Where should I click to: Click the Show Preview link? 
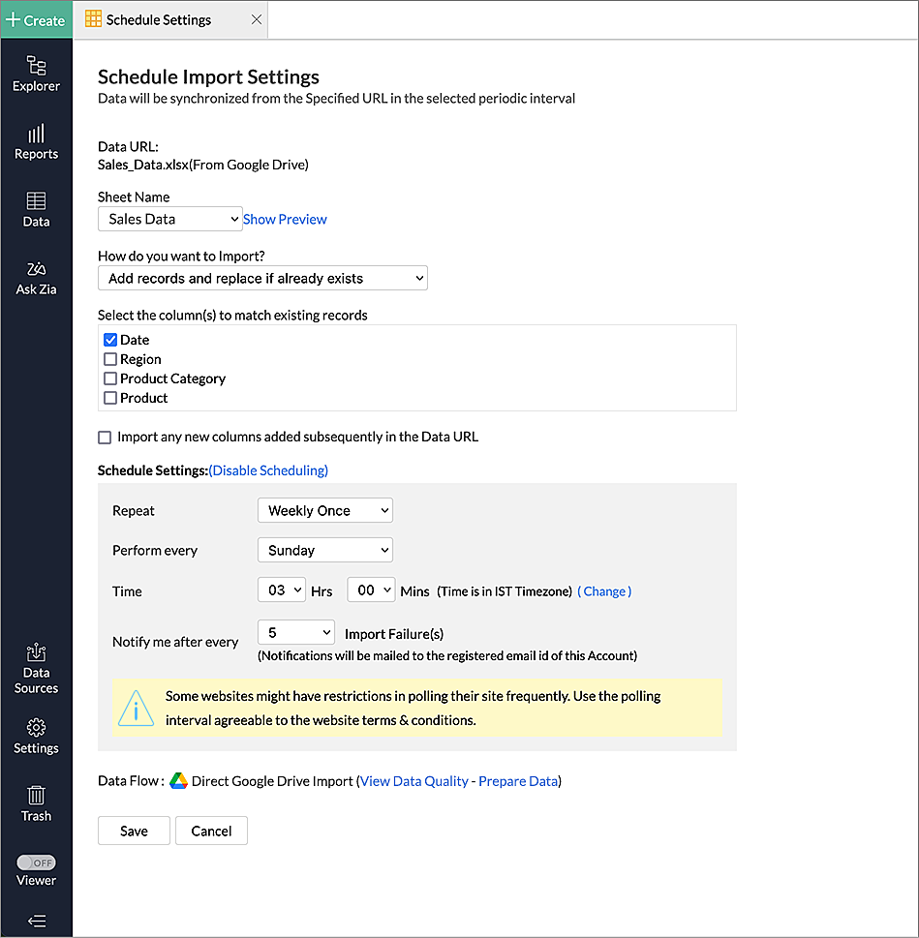click(x=285, y=220)
